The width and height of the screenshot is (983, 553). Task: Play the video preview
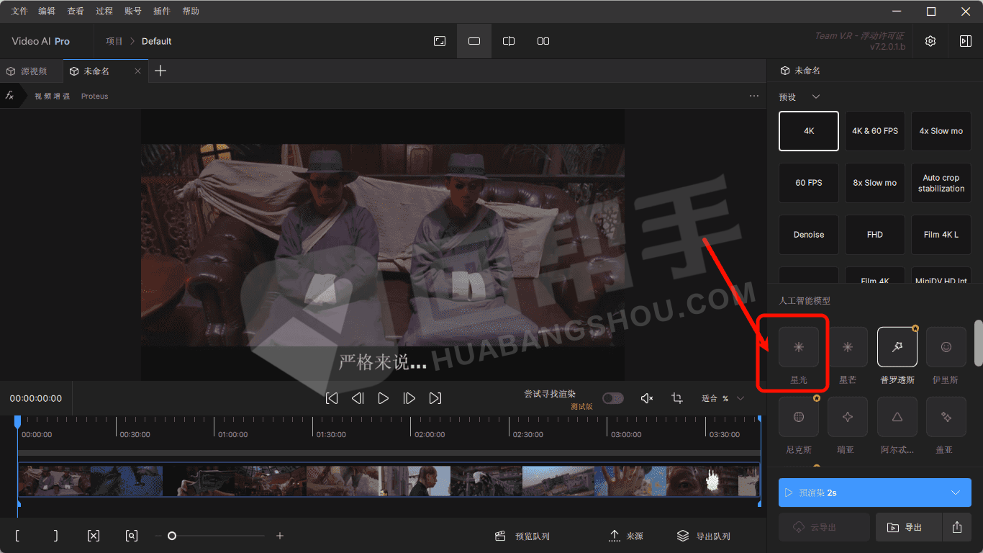tap(383, 398)
